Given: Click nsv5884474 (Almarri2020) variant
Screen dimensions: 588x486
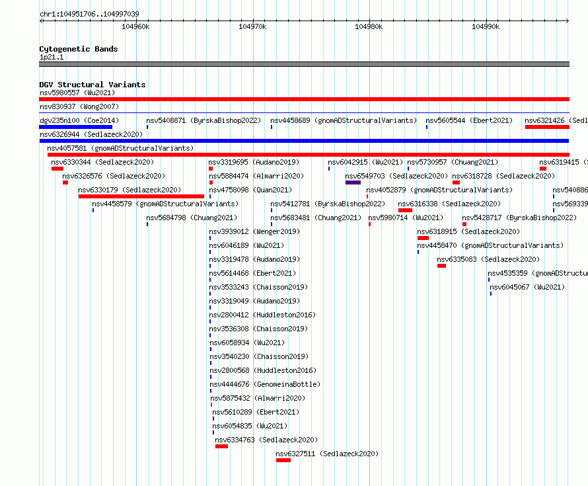Looking at the screenshot, I should pyautogui.click(x=256, y=176).
